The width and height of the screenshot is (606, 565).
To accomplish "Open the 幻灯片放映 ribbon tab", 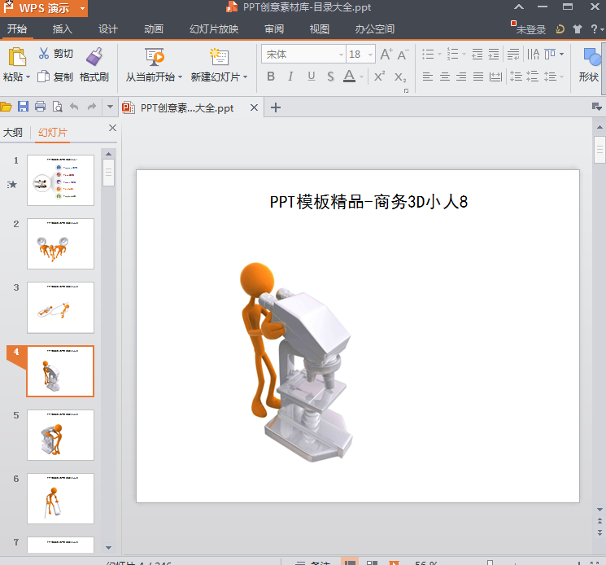I will point(214,29).
